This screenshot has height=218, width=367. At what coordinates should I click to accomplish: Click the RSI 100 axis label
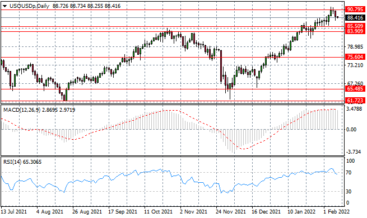(x=350, y=161)
